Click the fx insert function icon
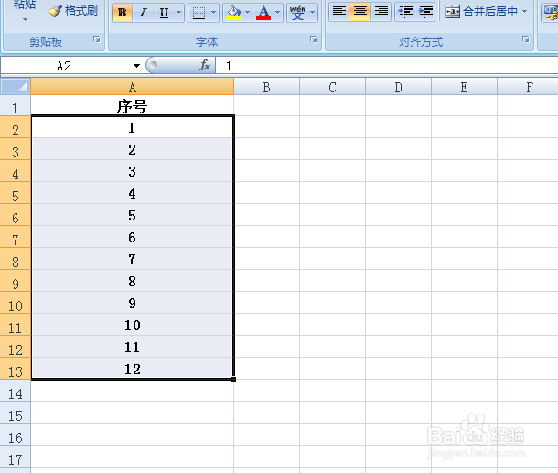The image size is (558, 473). coord(205,65)
